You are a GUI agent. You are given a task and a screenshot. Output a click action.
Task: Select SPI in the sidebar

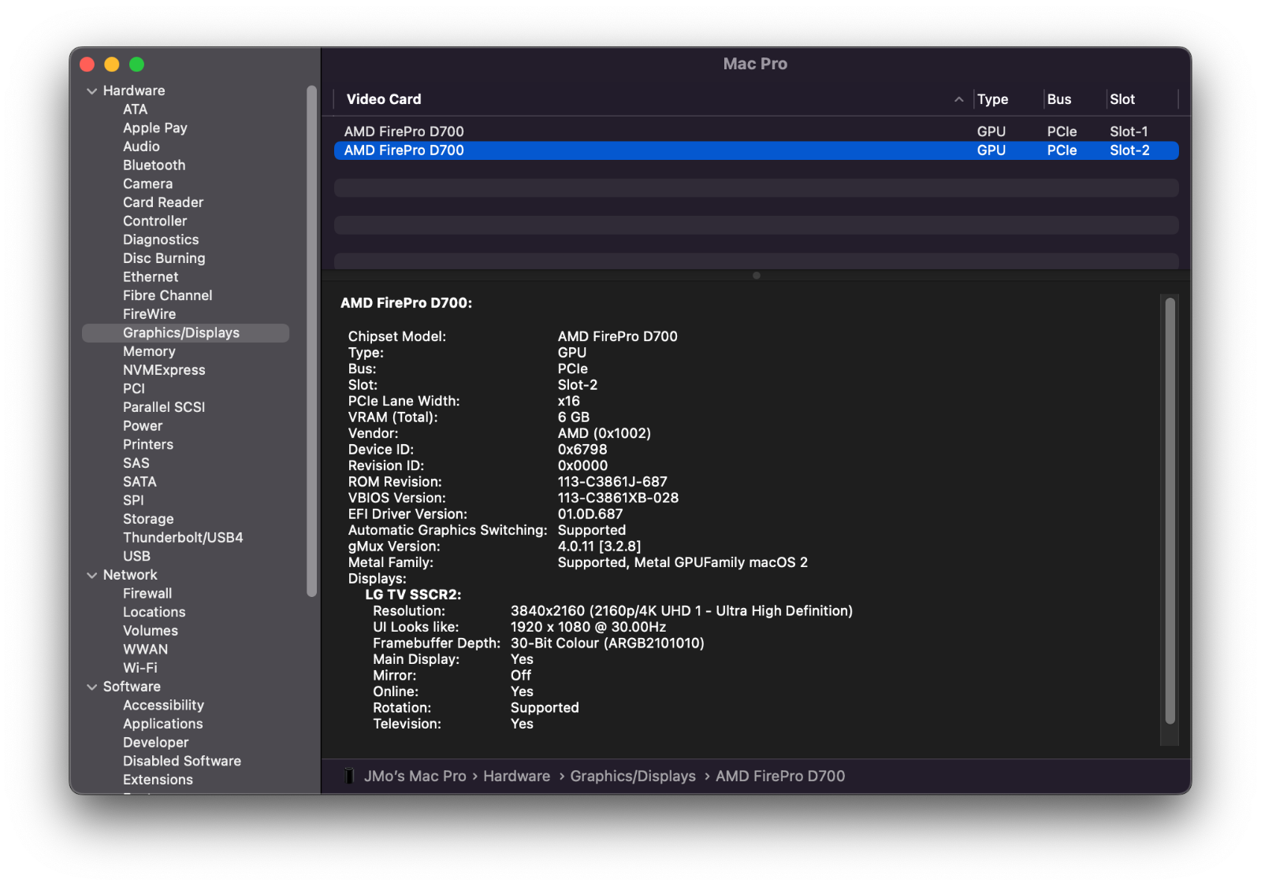tap(133, 500)
